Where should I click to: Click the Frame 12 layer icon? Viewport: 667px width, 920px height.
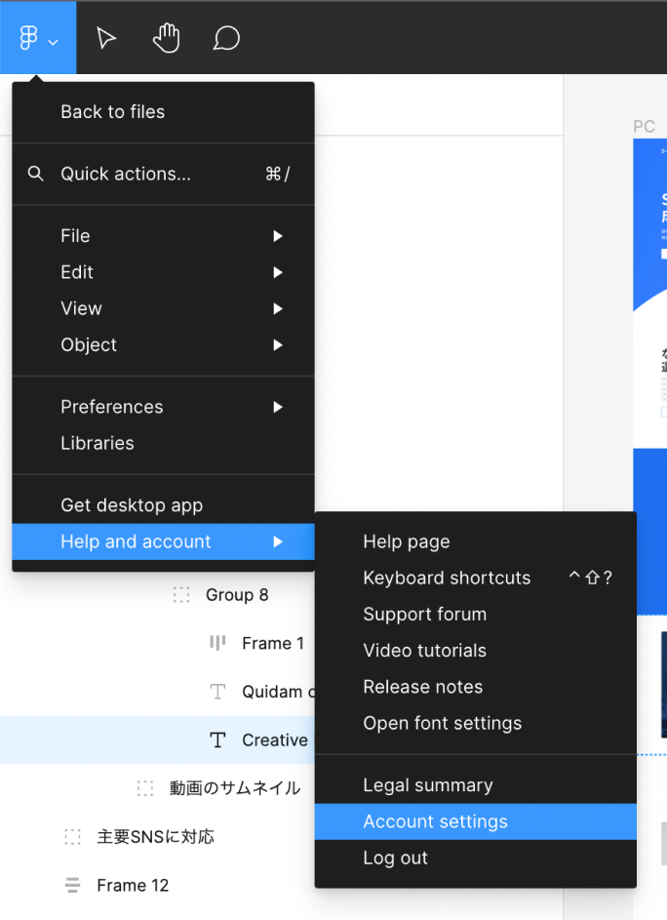click(72, 885)
